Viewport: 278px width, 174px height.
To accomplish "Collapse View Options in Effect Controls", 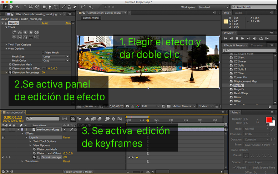I will point(6,49).
